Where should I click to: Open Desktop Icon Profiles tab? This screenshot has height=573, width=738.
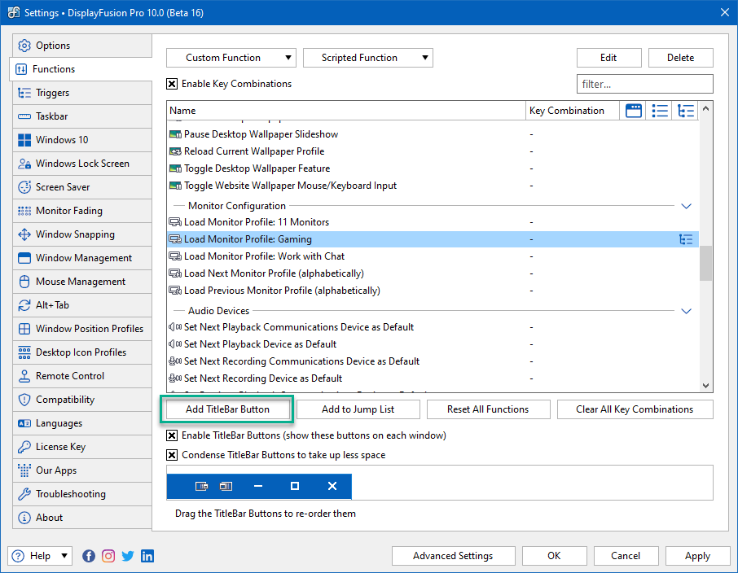point(82,352)
